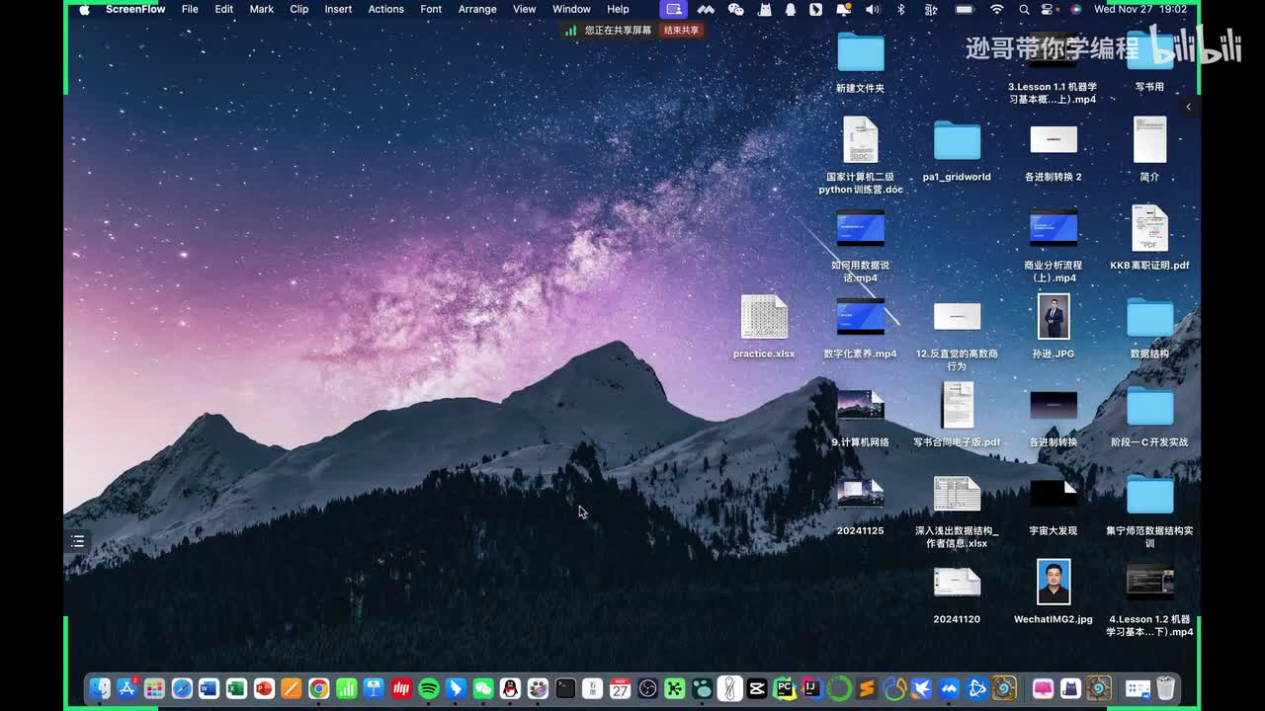Launch Google Chrome from the Dock
Viewport: 1265px width, 711px height.
pos(318,688)
